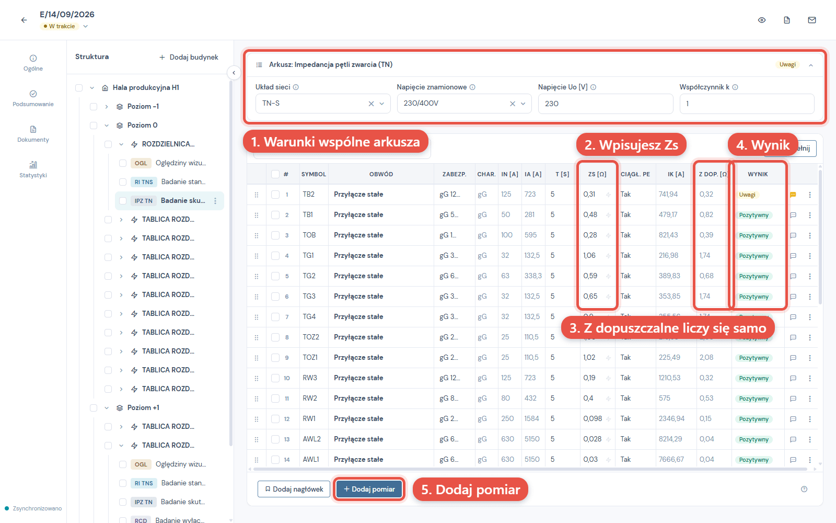Grab the drag handle of row TOB
836x523 pixels.
pyautogui.click(x=257, y=235)
